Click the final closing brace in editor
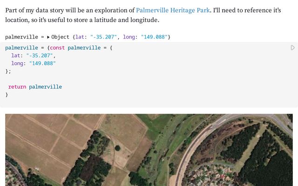 click(7, 94)
